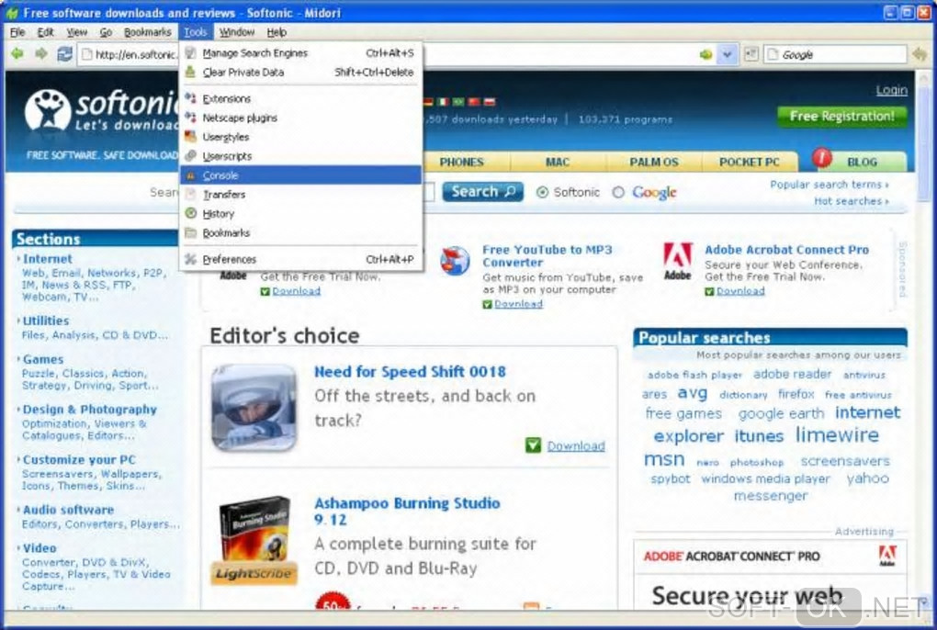Click the Reload page toolbar icon
The height and width of the screenshot is (630, 937).
(x=64, y=54)
